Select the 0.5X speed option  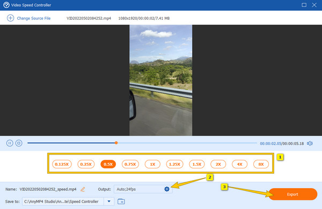click(108, 164)
